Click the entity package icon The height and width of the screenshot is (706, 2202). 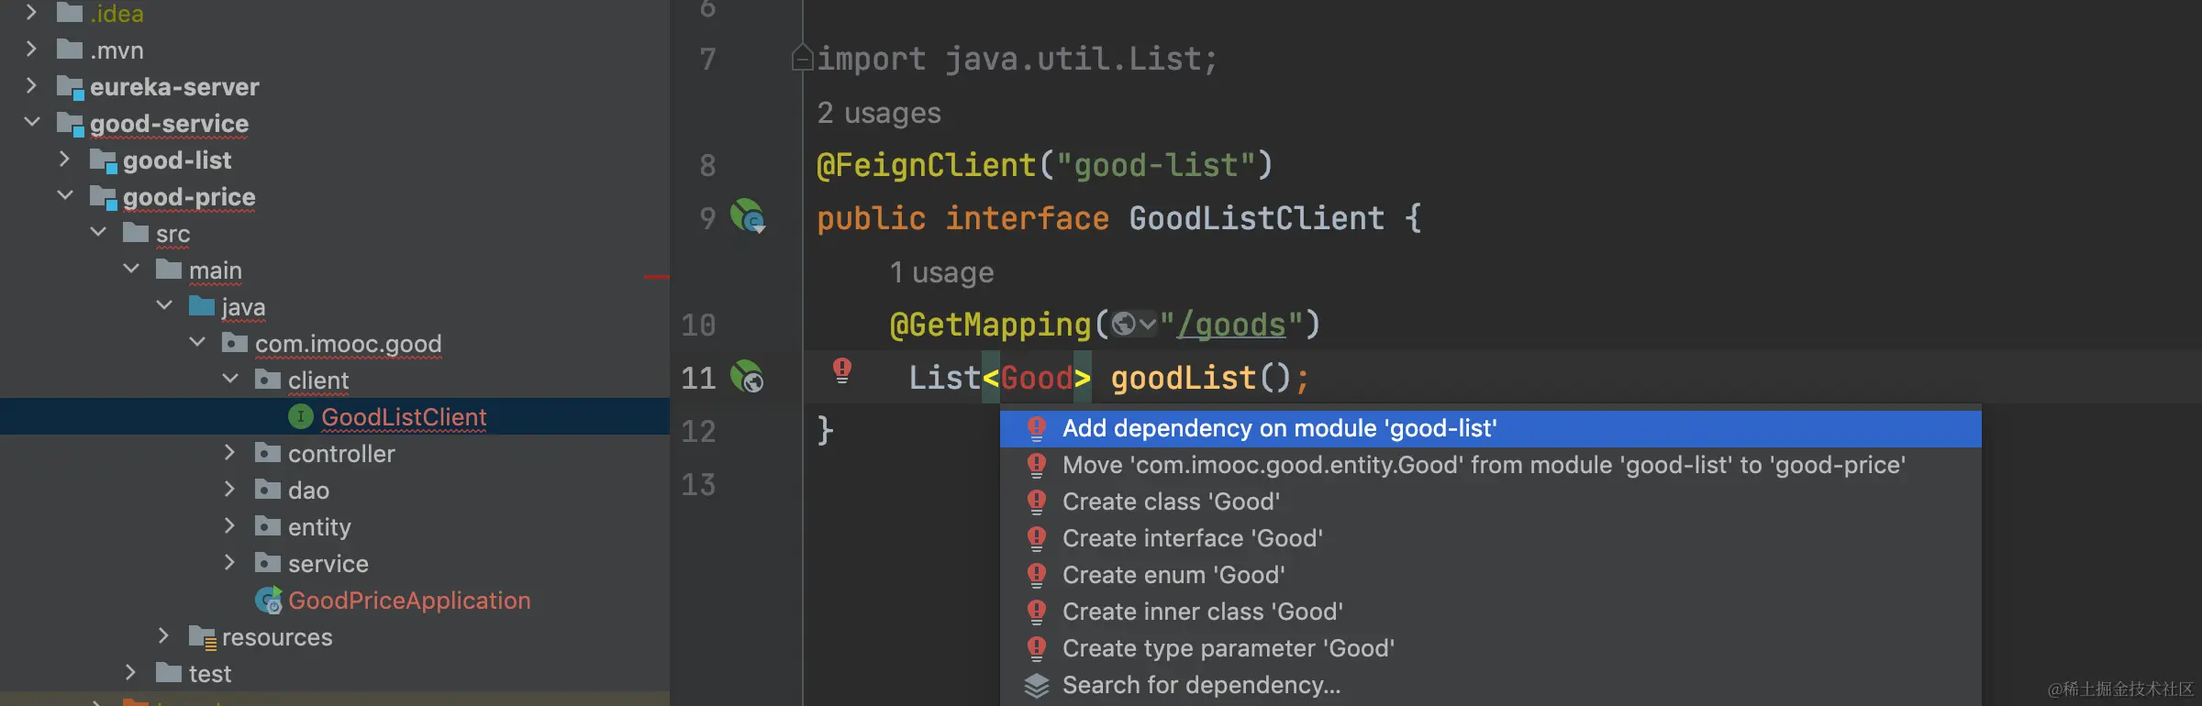pyautogui.click(x=267, y=525)
